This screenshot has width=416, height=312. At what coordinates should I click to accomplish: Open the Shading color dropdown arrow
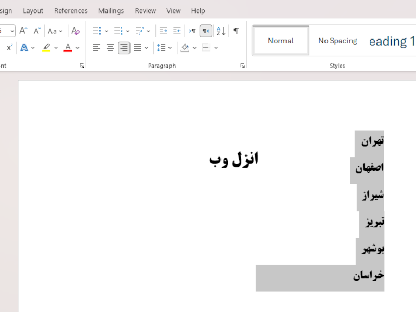[x=194, y=48]
